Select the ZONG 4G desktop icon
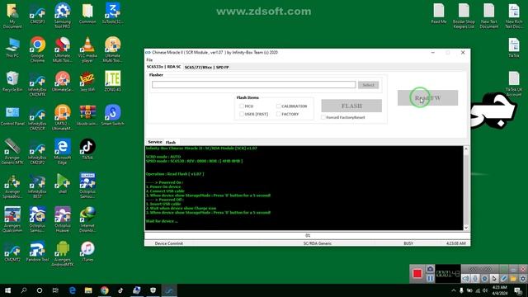Image resolution: width=528 pixels, height=297 pixels. click(x=112, y=81)
